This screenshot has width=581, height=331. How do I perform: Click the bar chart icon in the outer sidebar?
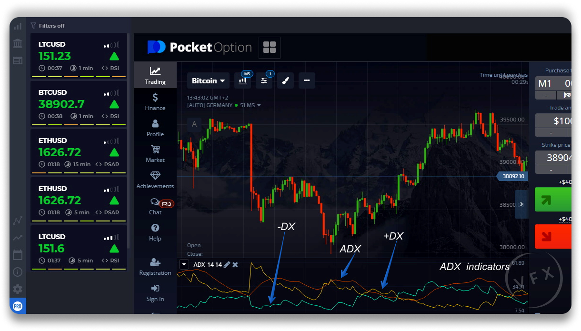click(x=18, y=27)
